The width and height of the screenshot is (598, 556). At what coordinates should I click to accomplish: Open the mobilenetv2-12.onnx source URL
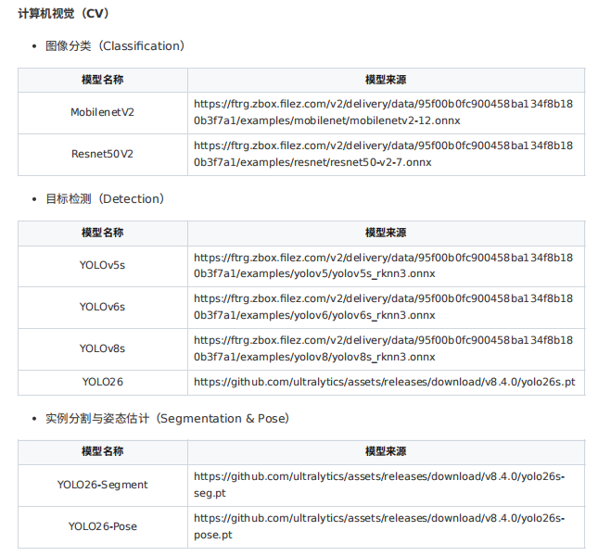[383, 112]
